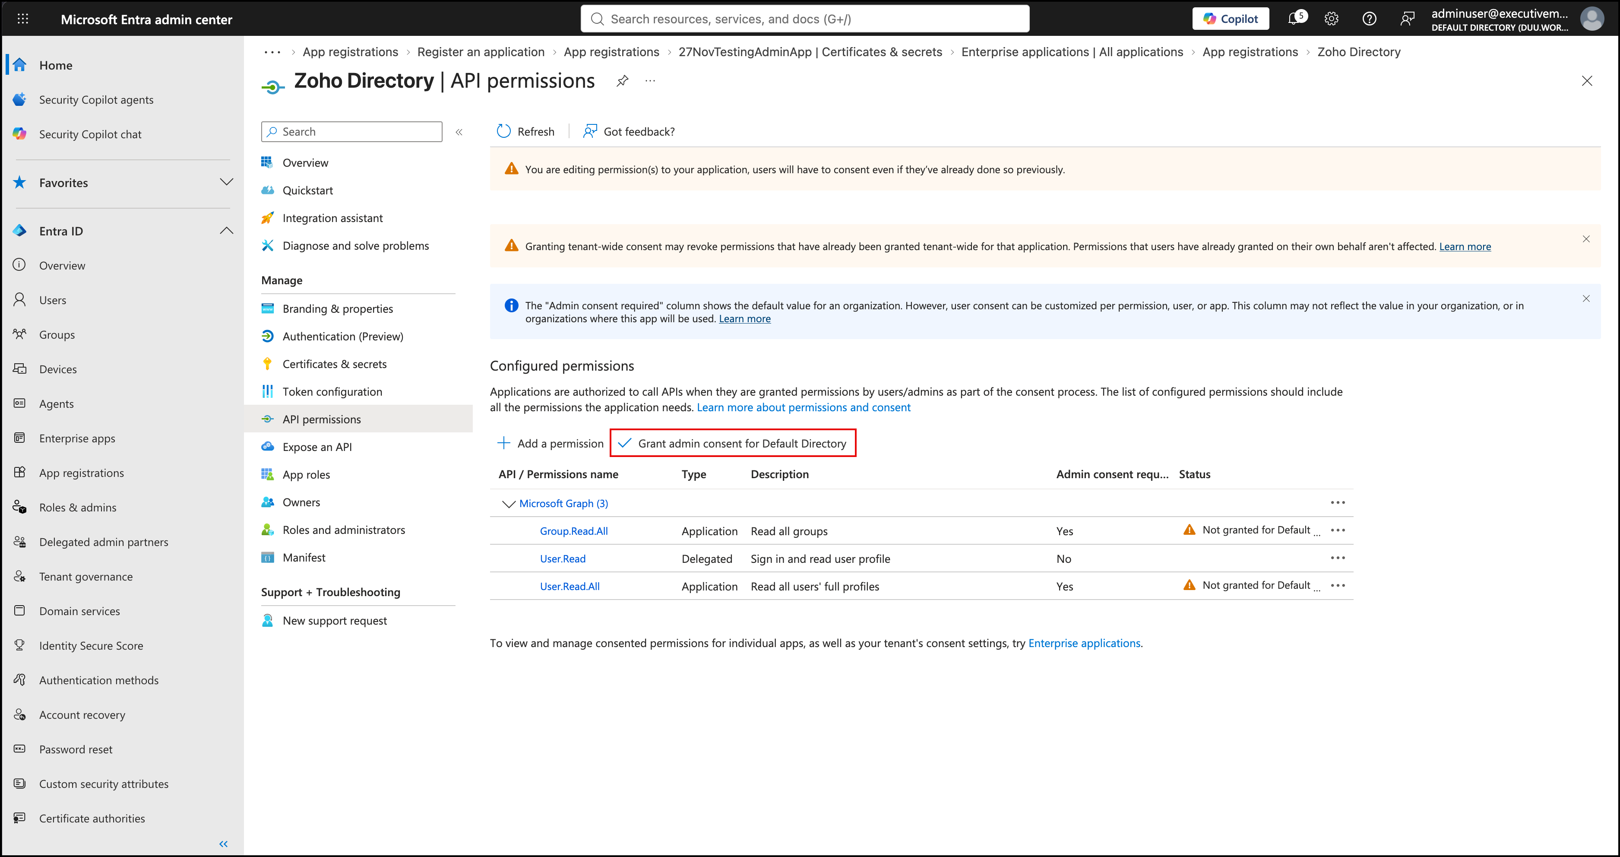
Task: Open the Manifest page
Action: click(x=304, y=558)
